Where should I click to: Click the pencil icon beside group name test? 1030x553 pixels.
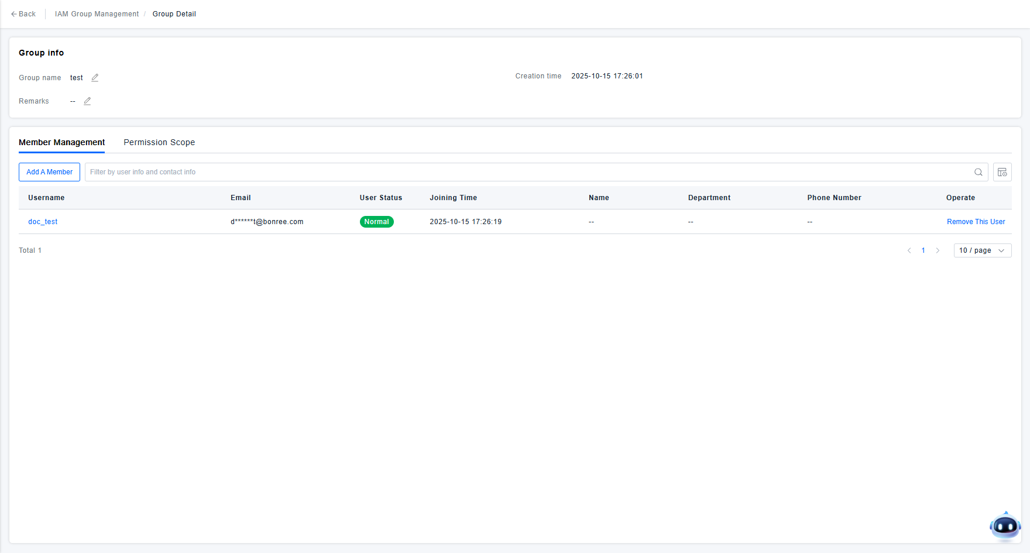(95, 78)
